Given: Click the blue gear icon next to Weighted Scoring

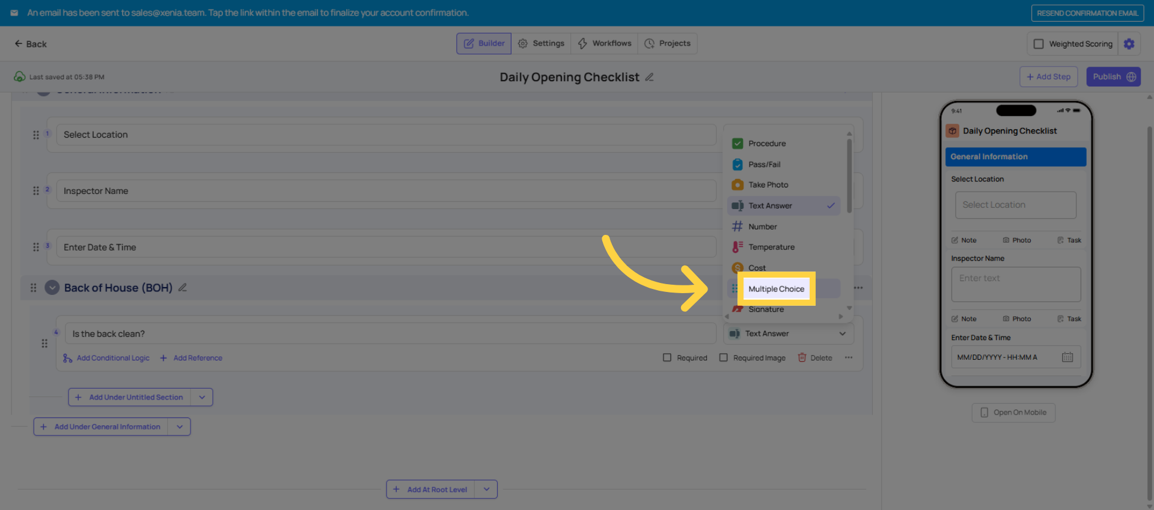Looking at the screenshot, I should point(1129,44).
